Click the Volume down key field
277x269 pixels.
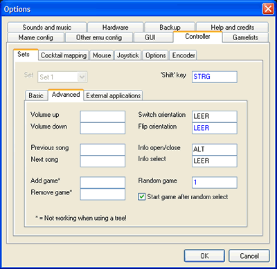pos(102,128)
